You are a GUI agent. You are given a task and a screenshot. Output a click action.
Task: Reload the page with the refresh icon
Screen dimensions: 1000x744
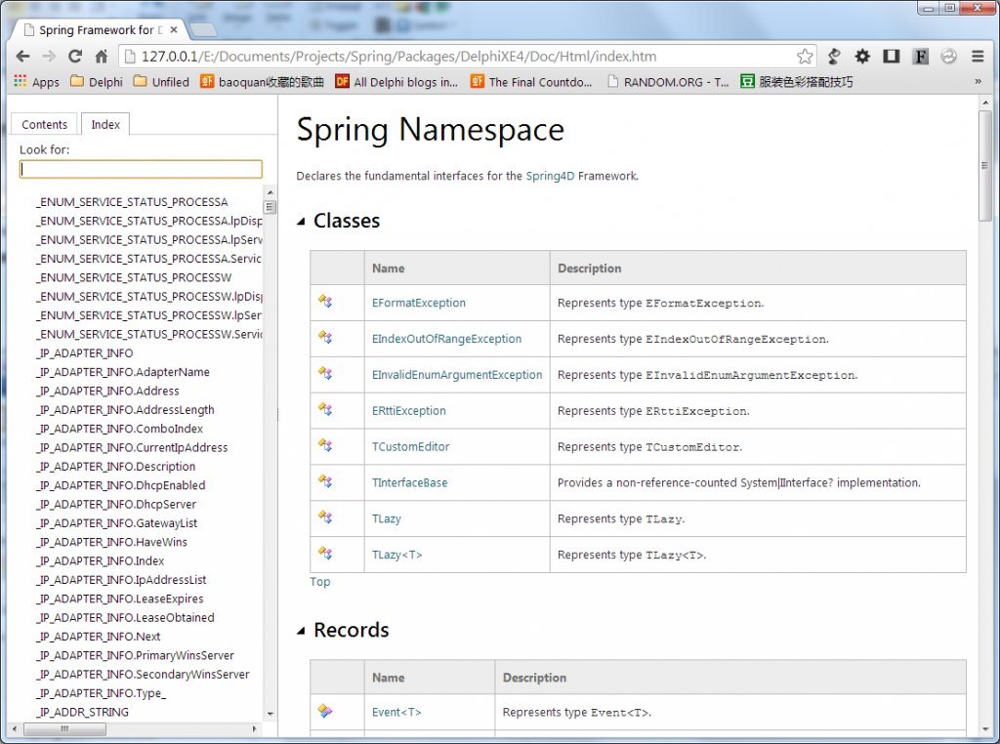point(75,58)
